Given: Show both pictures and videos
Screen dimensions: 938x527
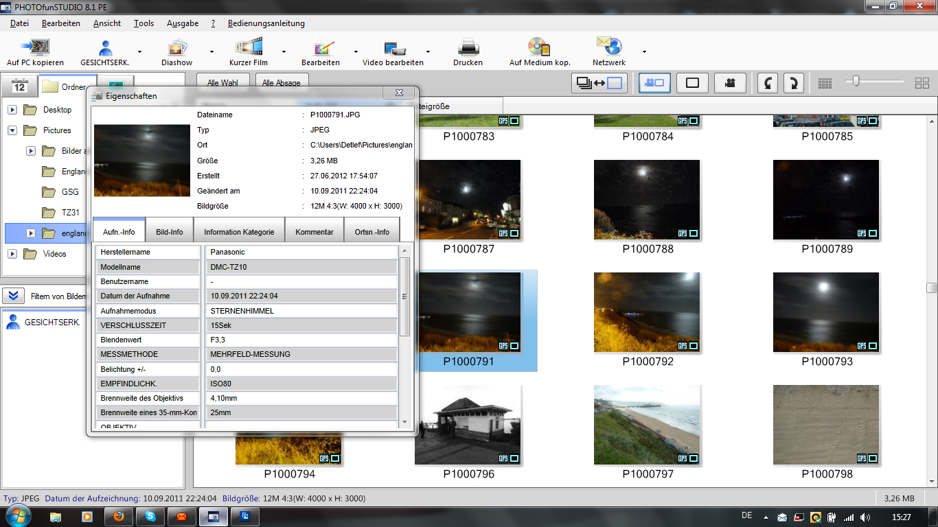Looking at the screenshot, I should pyautogui.click(x=655, y=83).
